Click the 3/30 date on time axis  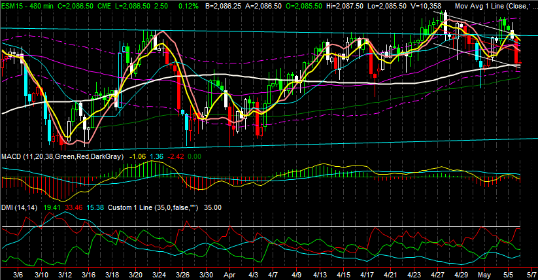click(x=206, y=275)
